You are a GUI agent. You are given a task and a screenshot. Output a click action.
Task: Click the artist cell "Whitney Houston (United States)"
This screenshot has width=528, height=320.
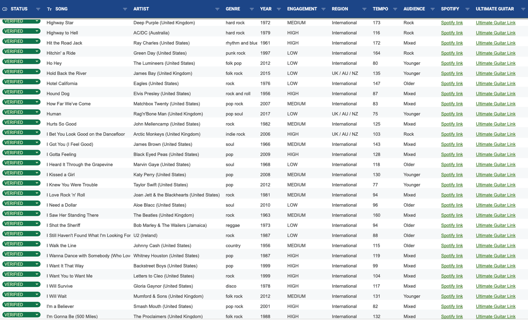(x=166, y=256)
